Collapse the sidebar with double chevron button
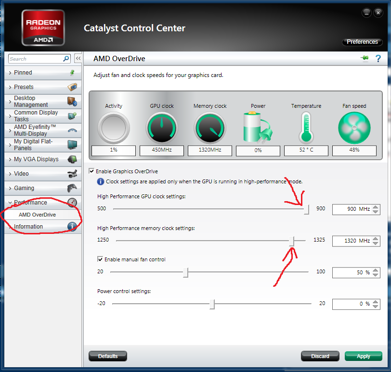This screenshot has height=372, width=391. pos(78,58)
